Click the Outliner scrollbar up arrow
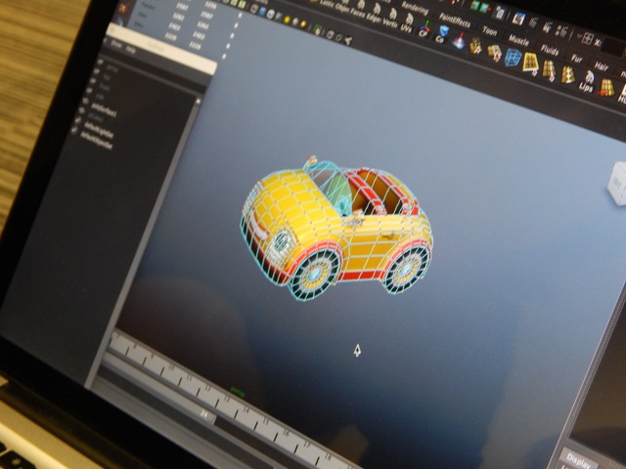 click(x=198, y=101)
